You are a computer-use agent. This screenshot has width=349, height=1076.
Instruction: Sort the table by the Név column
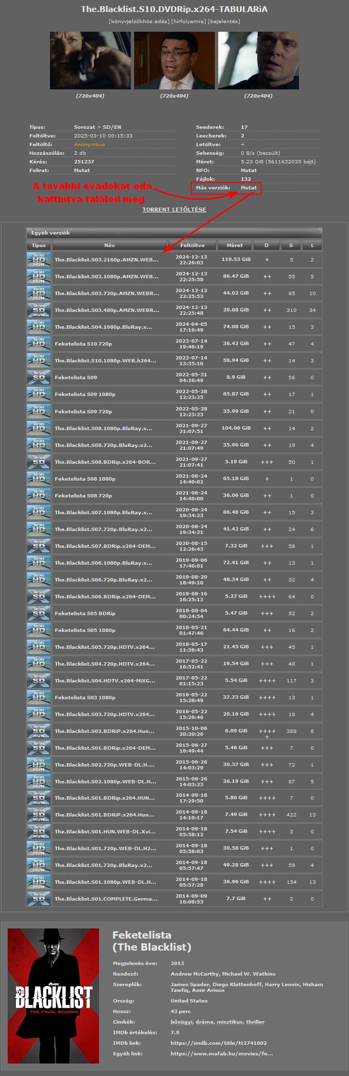click(x=110, y=245)
